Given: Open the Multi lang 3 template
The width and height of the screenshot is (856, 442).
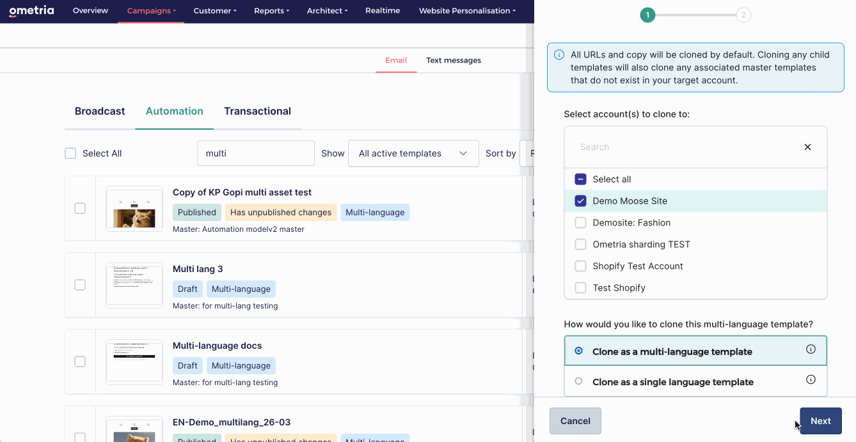Looking at the screenshot, I should pos(198,269).
